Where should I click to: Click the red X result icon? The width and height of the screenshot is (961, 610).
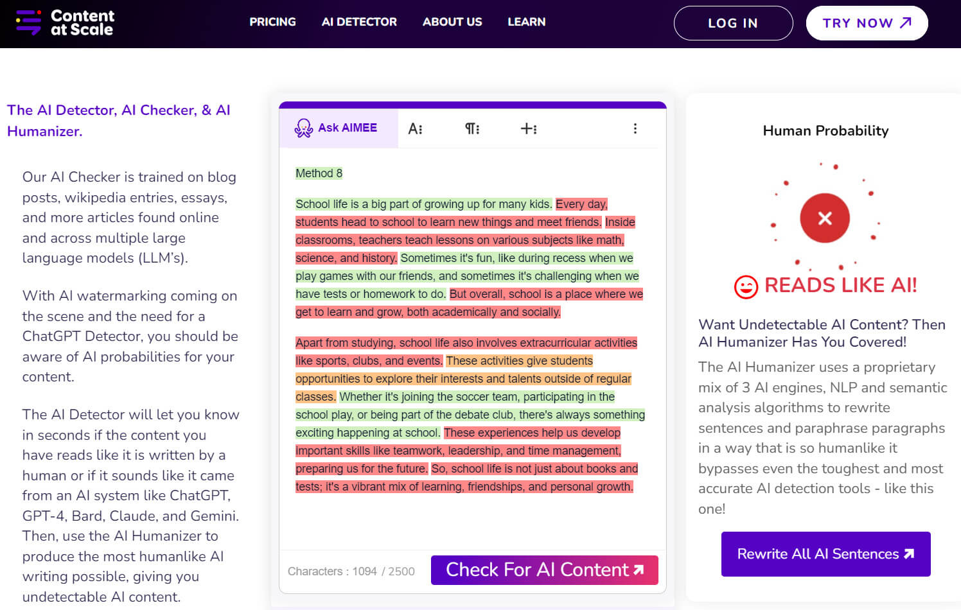click(x=825, y=218)
